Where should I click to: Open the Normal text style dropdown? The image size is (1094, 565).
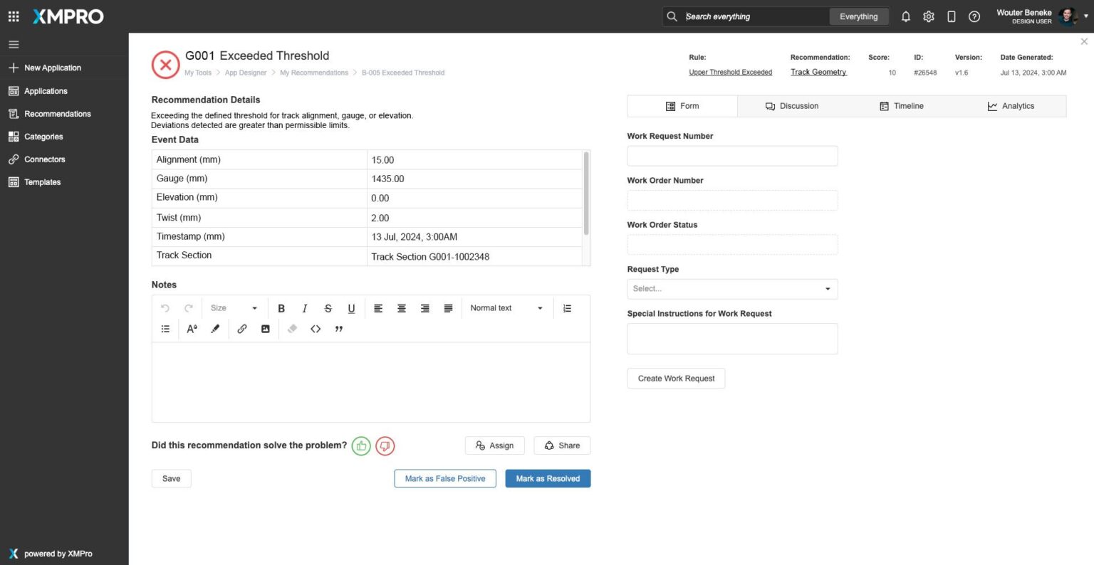[x=506, y=308]
